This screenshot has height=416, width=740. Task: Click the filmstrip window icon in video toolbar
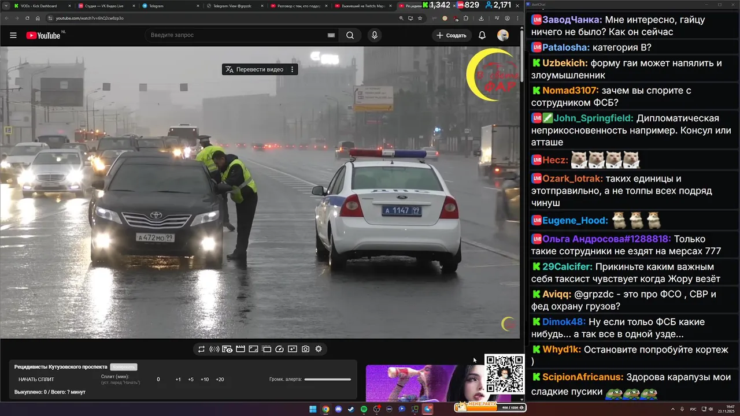[x=267, y=349]
